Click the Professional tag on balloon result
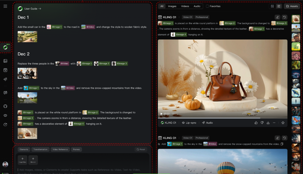 [x=201, y=138]
